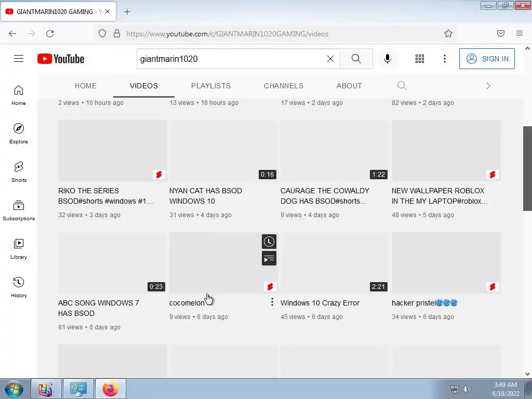Click the page vertical scrollbar thumb
The width and height of the screenshot is (532, 399).
pos(527,168)
